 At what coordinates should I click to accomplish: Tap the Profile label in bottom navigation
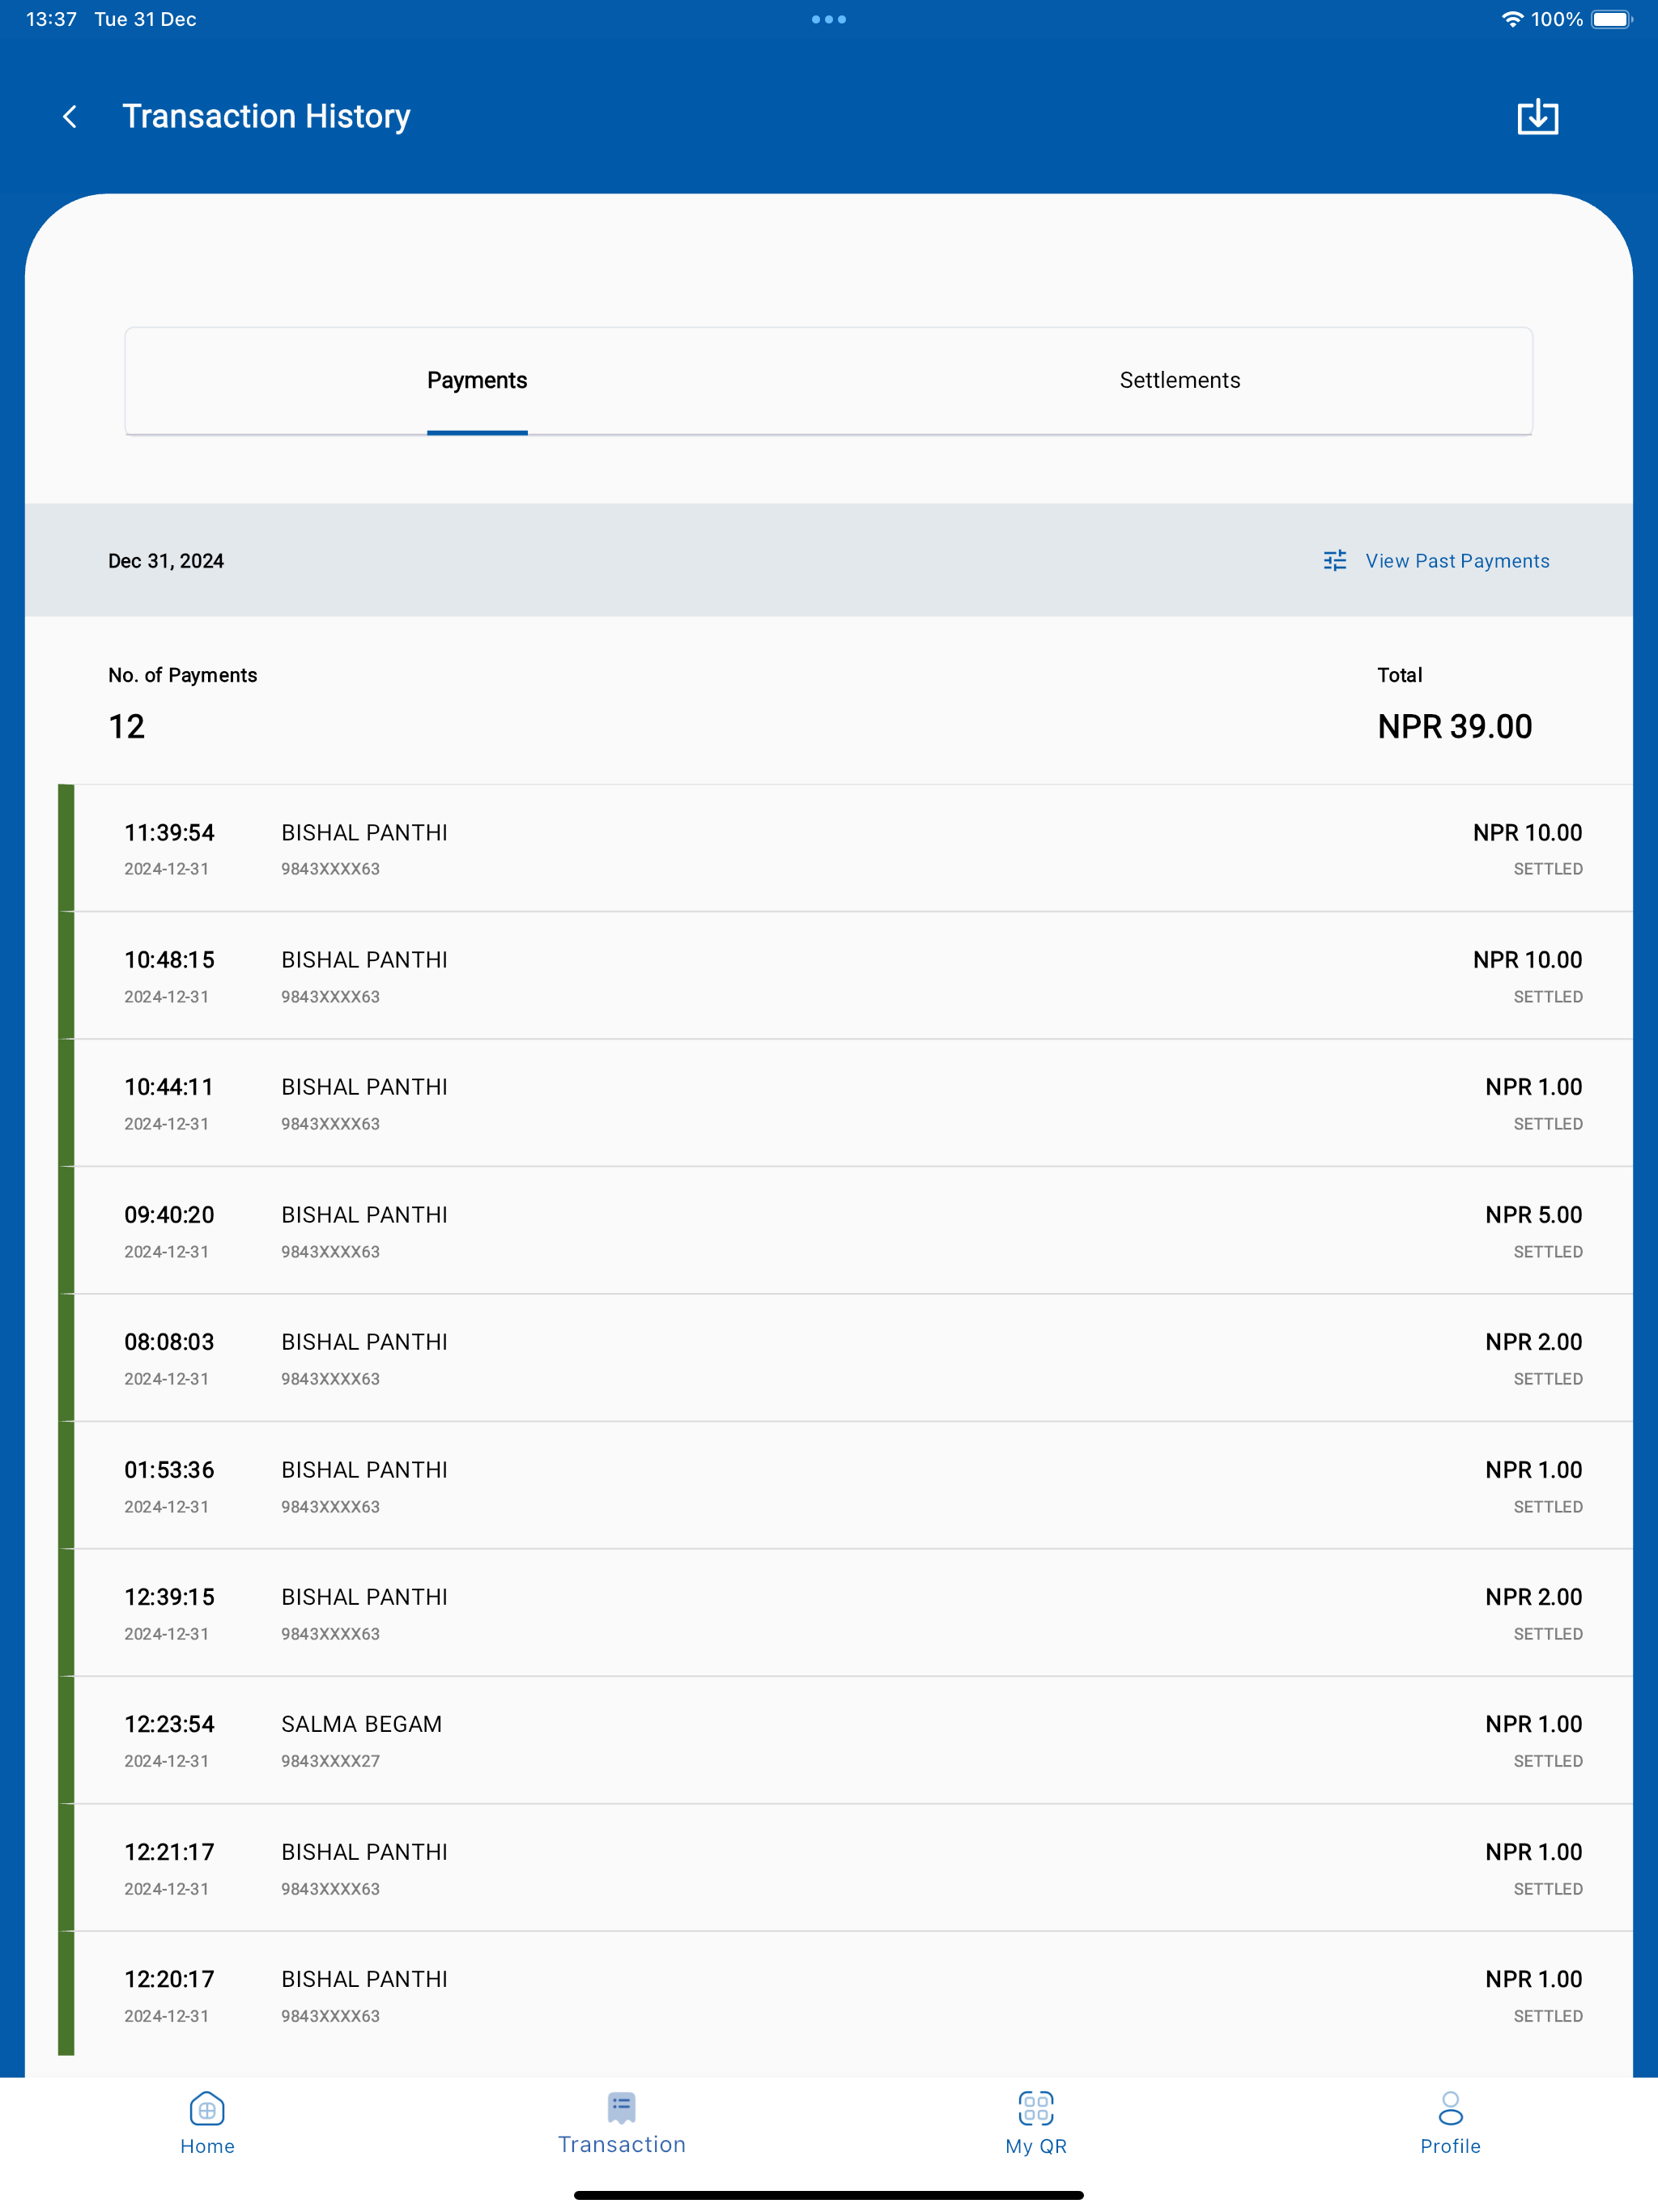coord(1450,2146)
